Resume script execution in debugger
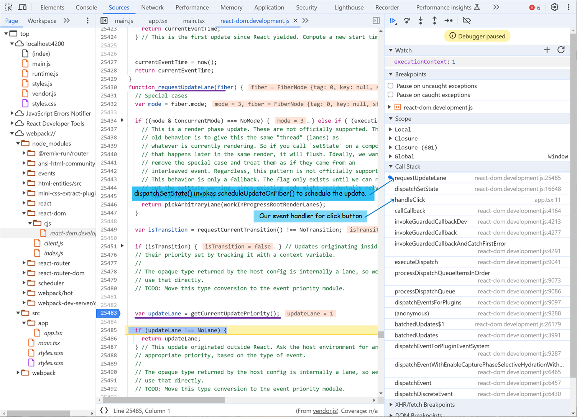The image size is (577, 417). [393, 21]
